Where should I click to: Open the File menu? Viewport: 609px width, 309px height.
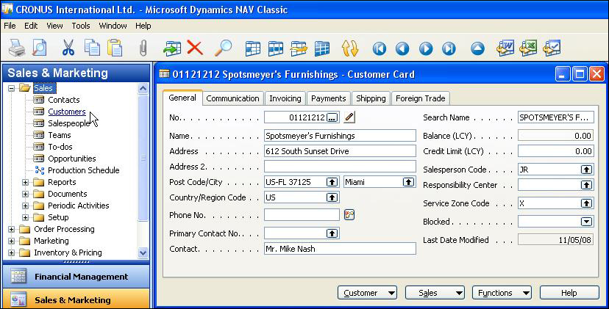click(10, 26)
